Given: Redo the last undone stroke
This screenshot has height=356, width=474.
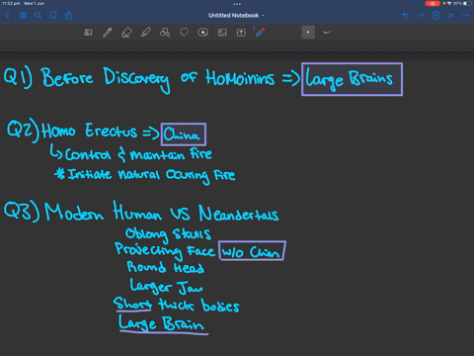Looking at the screenshot, I should pyautogui.click(x=421, y=16).
